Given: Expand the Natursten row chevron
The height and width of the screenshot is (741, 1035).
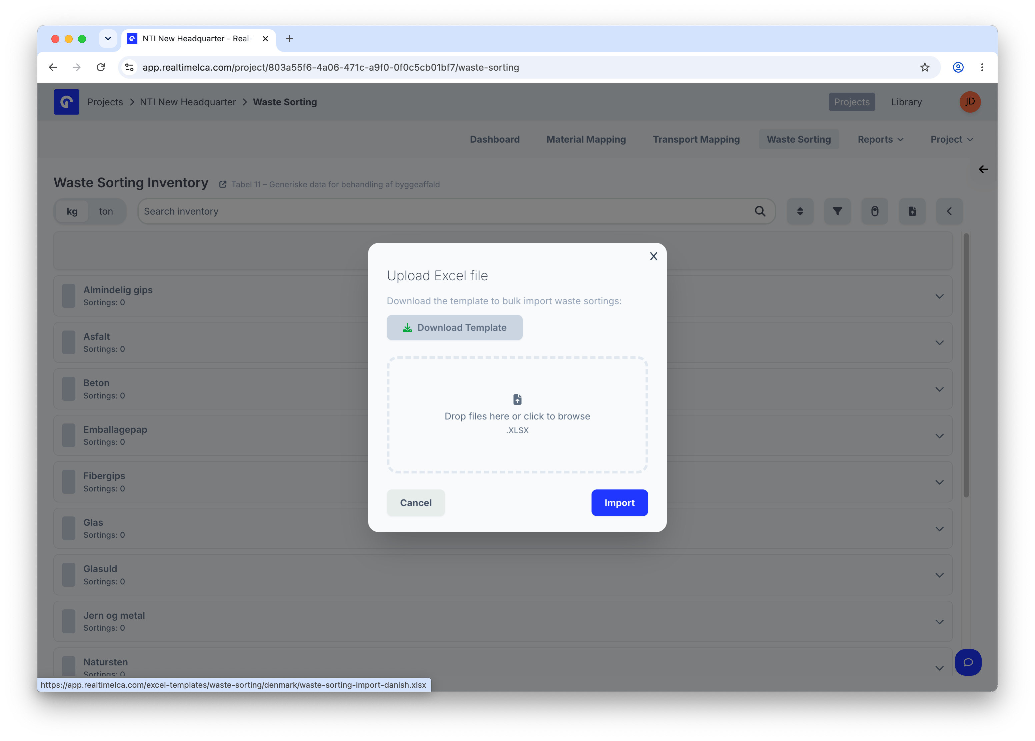Looking at the screenshot, I should point(940,668).
